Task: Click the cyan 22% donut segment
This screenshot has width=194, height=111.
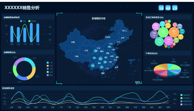Action: pos(31,61)
